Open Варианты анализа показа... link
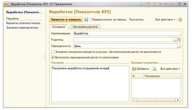 pyautogui.click(x=24, y=23)
